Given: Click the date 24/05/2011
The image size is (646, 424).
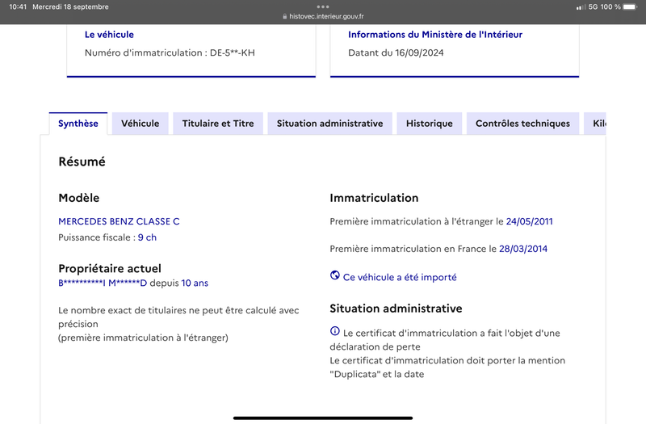Looking at the screenshot, I should point(530,221).
